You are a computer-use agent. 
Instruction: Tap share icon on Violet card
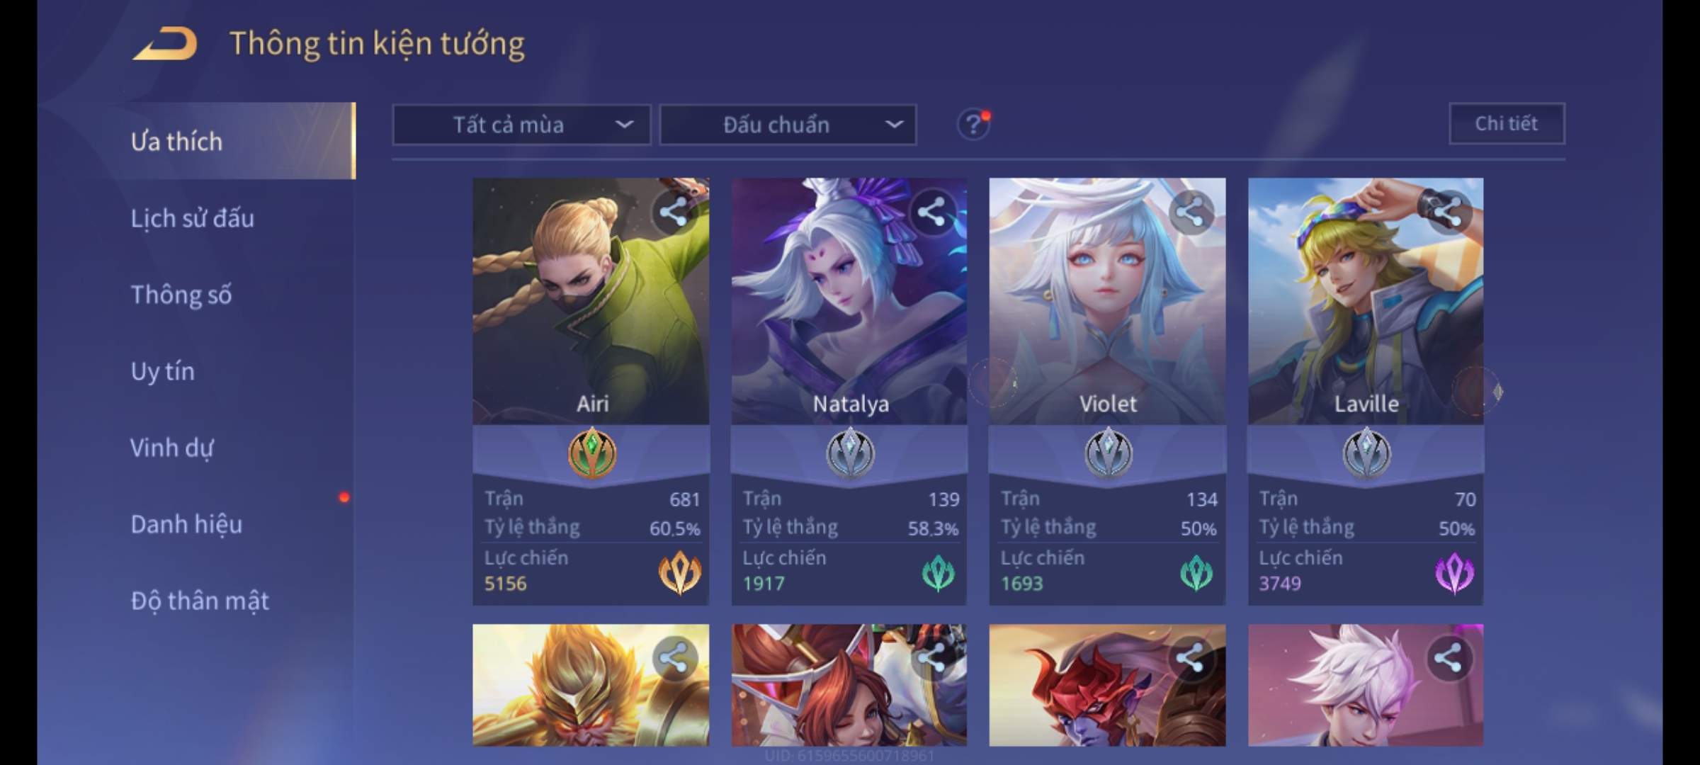tap(1190, 212)
